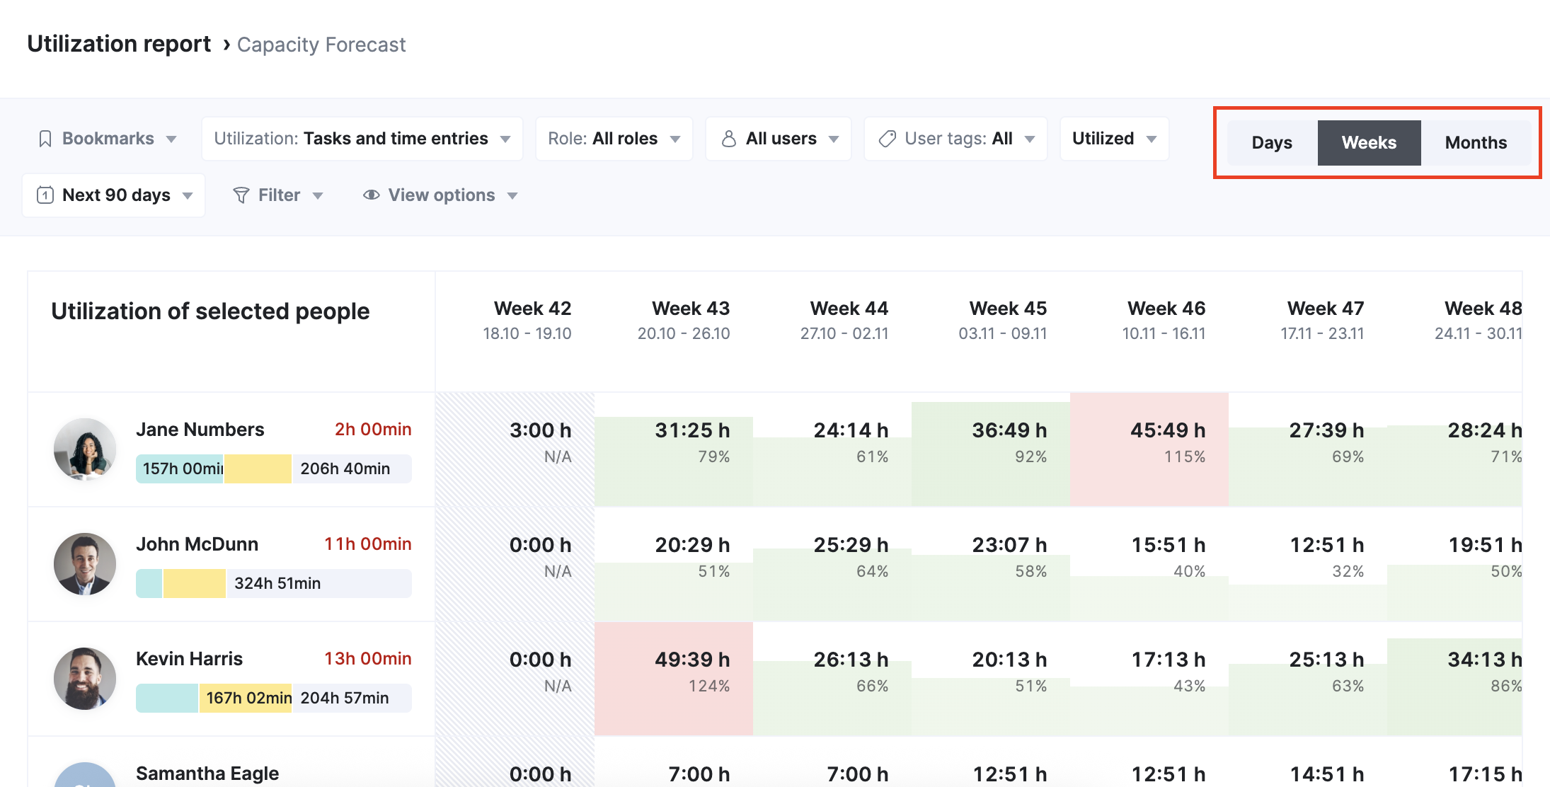Open the Bookmarks dropdown
The width and height of the screenshot is (1550, 787).
pyautogui.click(x=107, y=139)
